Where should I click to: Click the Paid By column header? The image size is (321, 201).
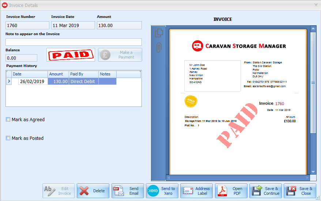click(83, 74)
